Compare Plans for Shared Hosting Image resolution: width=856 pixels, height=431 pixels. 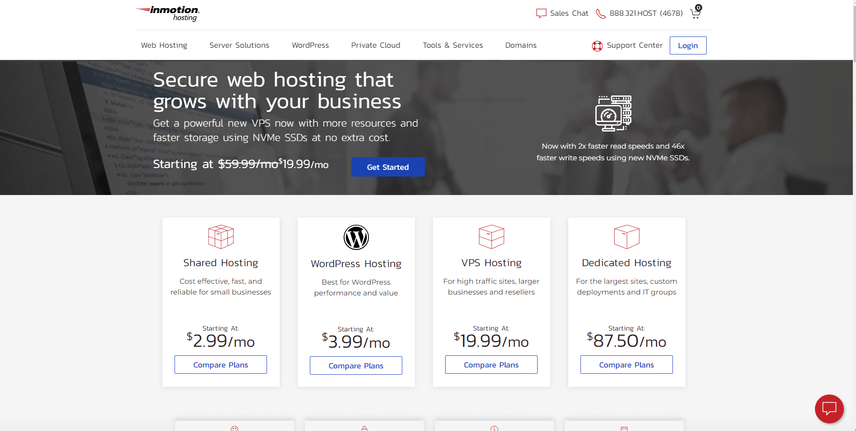point(221,365)
